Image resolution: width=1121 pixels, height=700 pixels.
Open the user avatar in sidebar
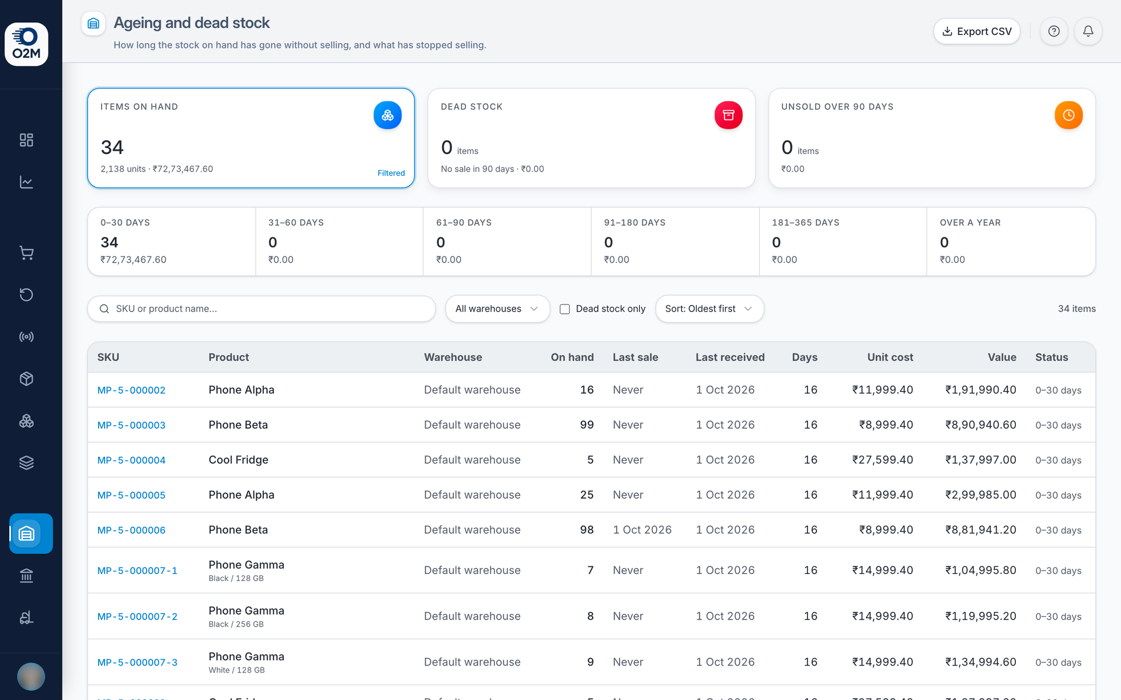(x=31, y=677)
